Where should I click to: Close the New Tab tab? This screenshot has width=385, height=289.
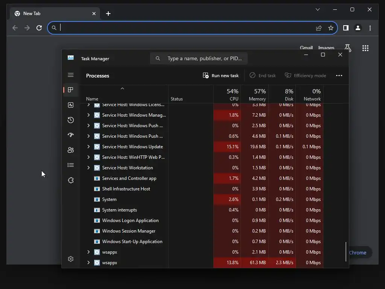pyautogui.click(x=94, y=14)
